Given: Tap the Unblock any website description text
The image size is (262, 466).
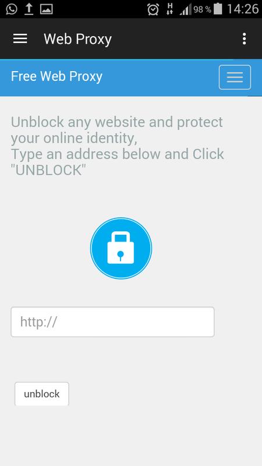Looking at the screenshot, I should tap(118, 146).
